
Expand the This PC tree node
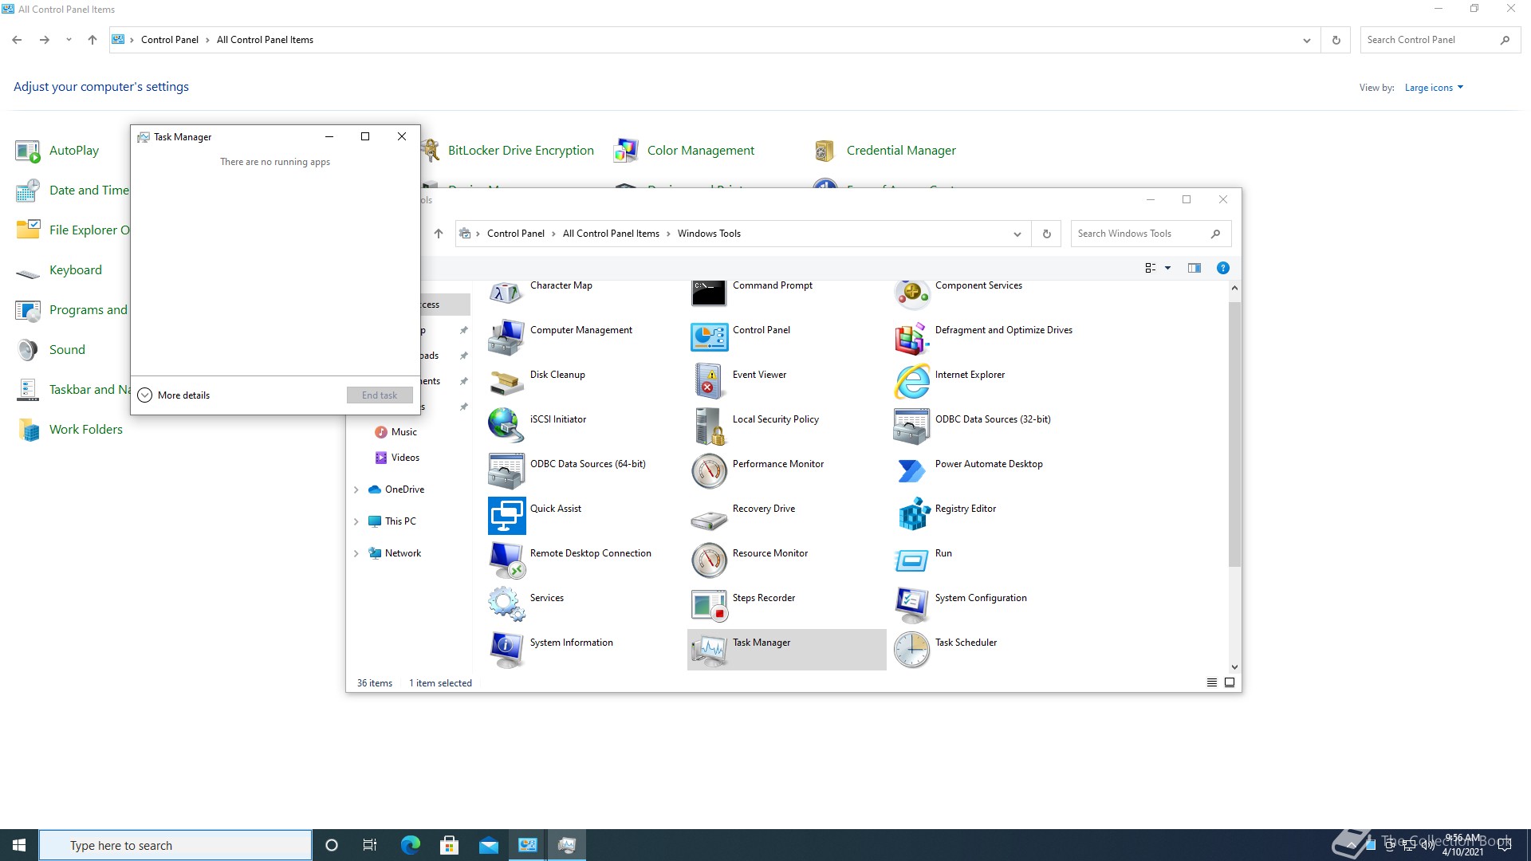356,521
